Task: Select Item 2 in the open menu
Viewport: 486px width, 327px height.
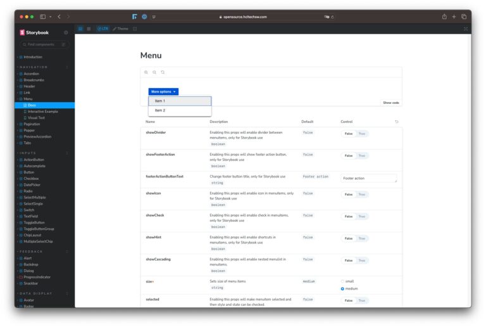Action: (x=180, y=110)
